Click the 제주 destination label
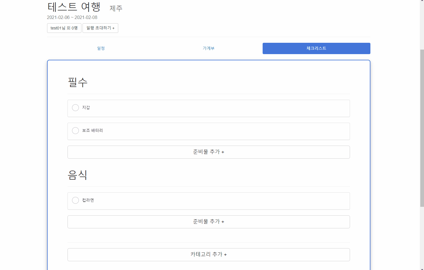Viewport: 424px width, 270px height. (x=116, y=8)
